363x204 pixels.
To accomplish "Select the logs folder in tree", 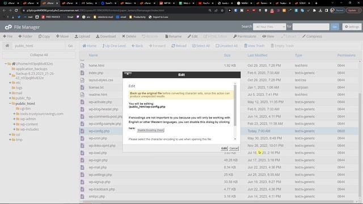I will pyautogui.click(x=19, y=88).
